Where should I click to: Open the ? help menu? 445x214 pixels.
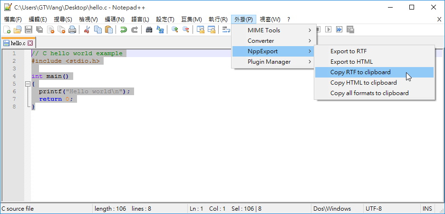tap(288, 19)
